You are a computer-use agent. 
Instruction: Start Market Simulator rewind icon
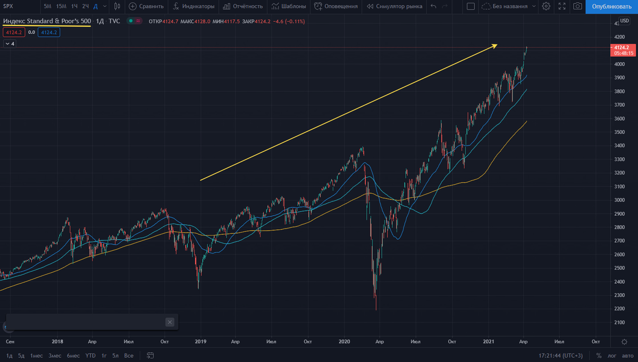click(369, 6)
